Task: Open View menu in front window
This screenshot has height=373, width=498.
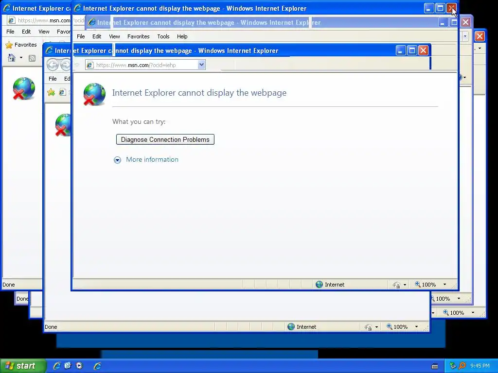Action: [114, 36]
